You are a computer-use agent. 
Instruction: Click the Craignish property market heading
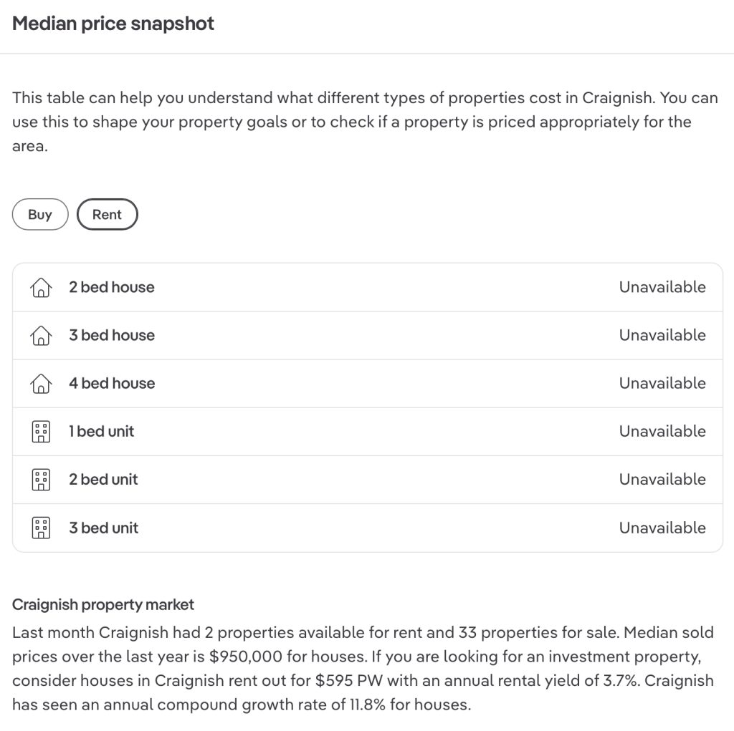pyautogui.click(x=103, y=605)
